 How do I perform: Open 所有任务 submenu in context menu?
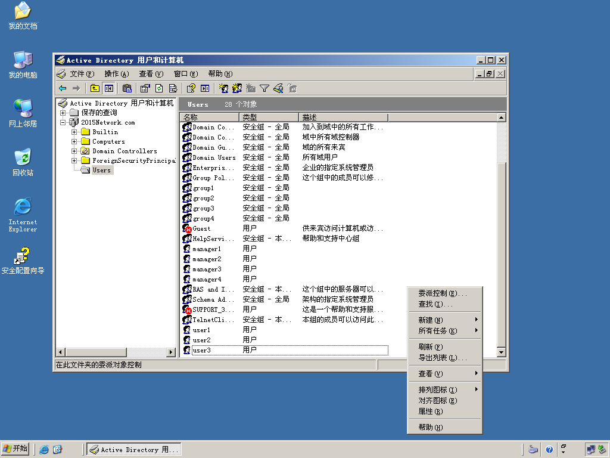(x=444, y=331)
